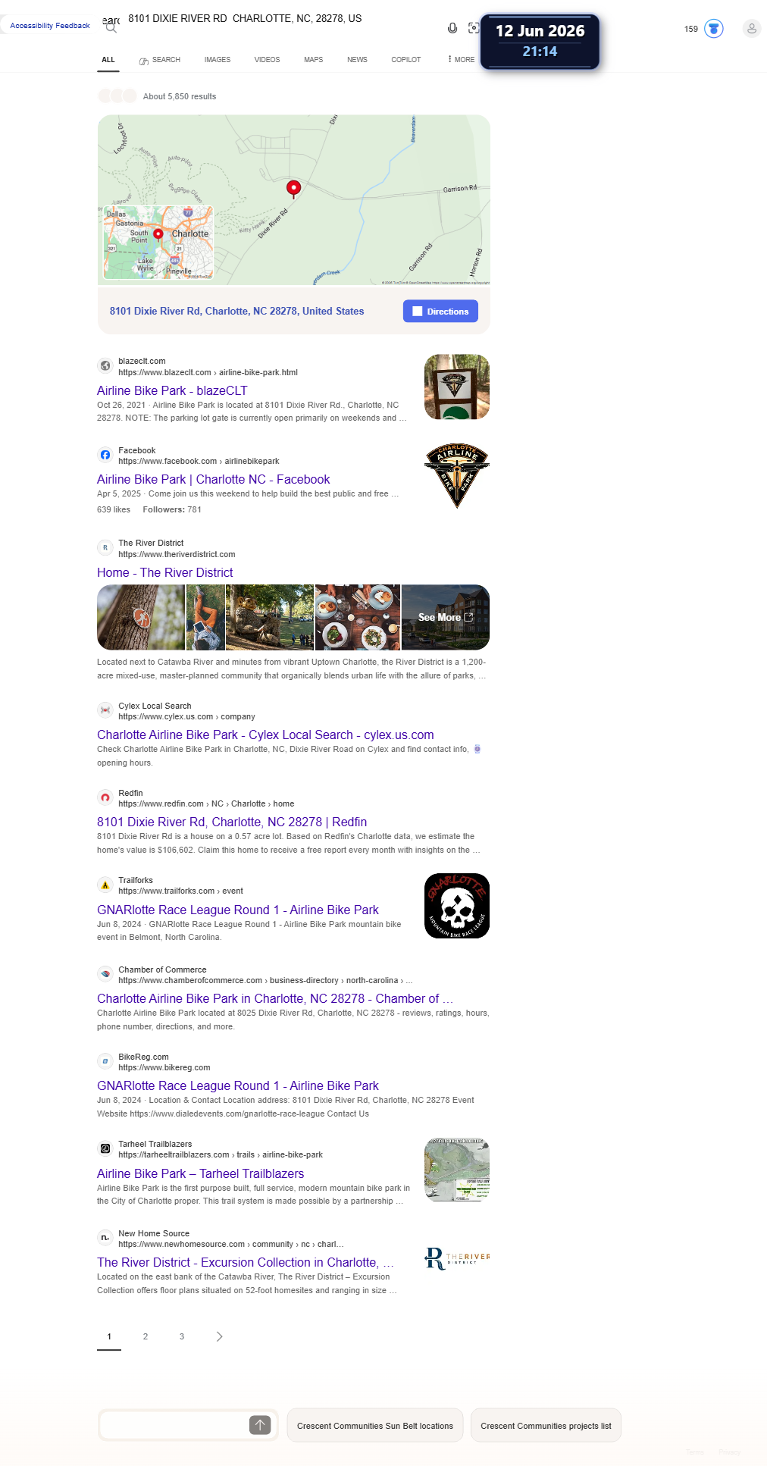Switch to the MAPS tab

tap(314, 60)
